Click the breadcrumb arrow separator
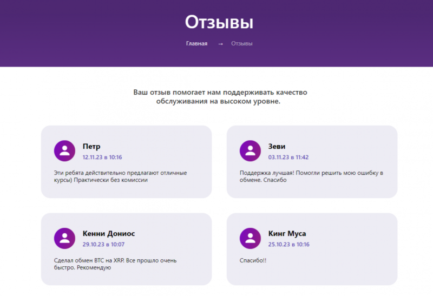Image resolution: width=433 pixels, height=296 pixels. pos(220,44)
